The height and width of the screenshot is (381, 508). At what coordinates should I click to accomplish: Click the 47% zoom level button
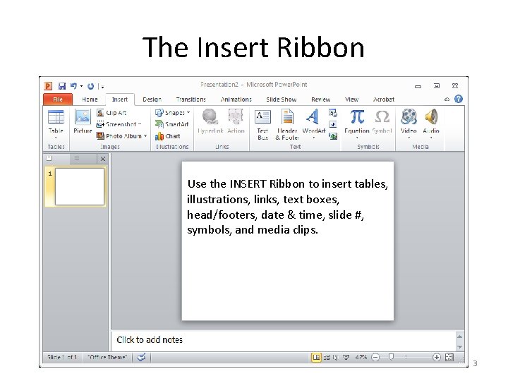pyautogui.click(x=361, y=357)
